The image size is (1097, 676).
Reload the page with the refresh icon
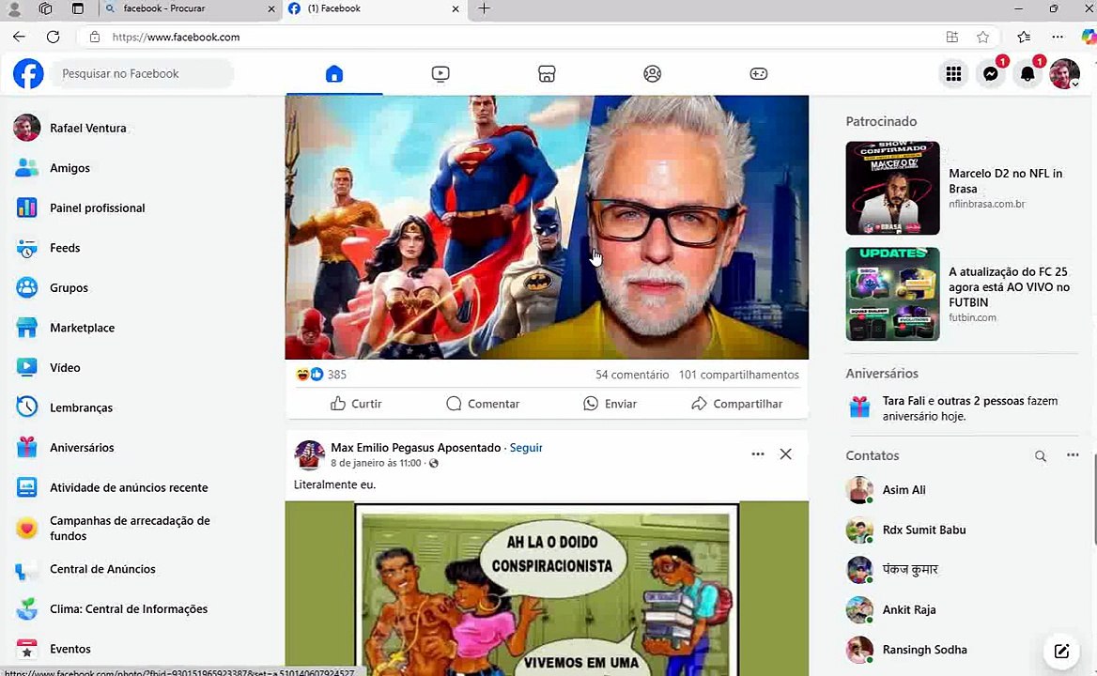54,37
